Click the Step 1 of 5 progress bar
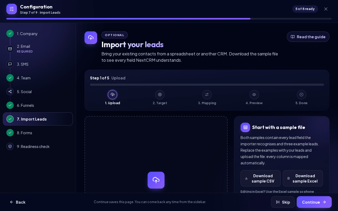338x211 pixels. pyautogui.click(x=207, y=85)
